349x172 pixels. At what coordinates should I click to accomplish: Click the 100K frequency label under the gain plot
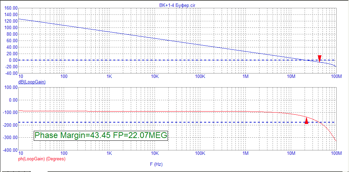200,77
